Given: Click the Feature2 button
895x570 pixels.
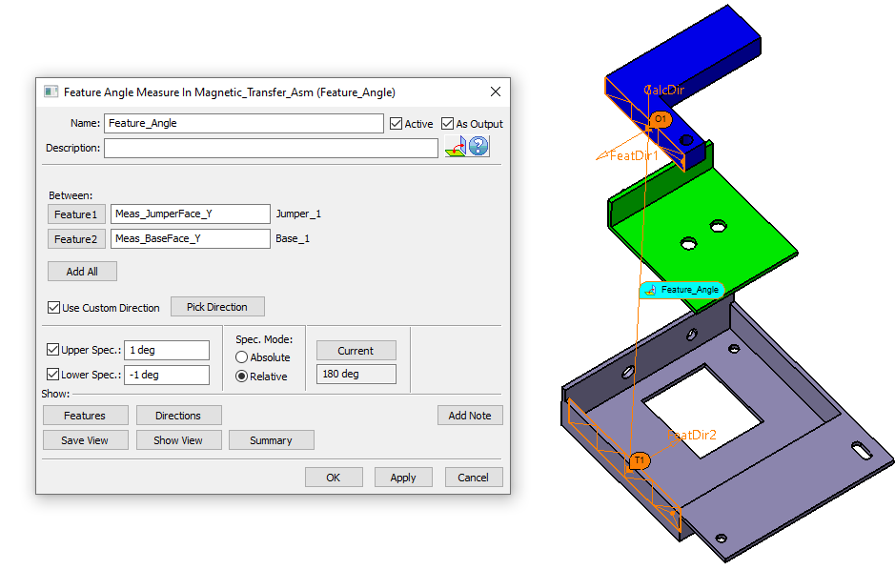Looking at the screenshot, I should (76, 239).
